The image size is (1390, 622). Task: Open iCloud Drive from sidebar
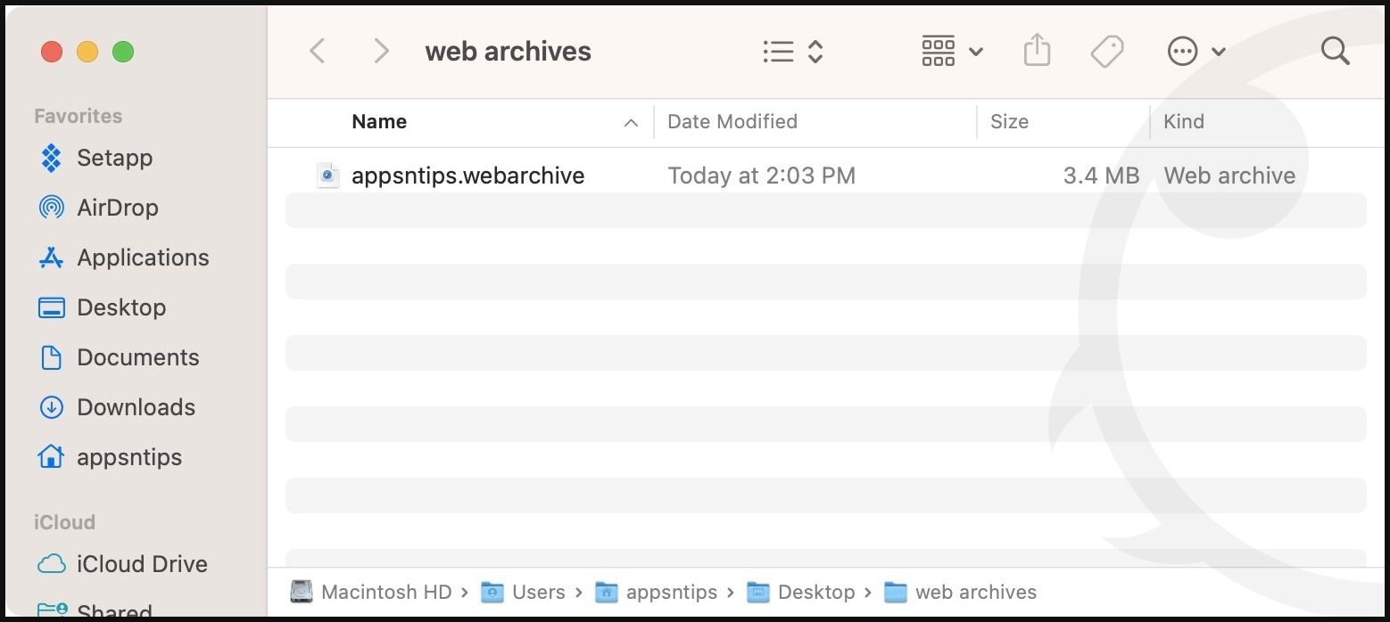pyautogui.click(x=142, y=564)
